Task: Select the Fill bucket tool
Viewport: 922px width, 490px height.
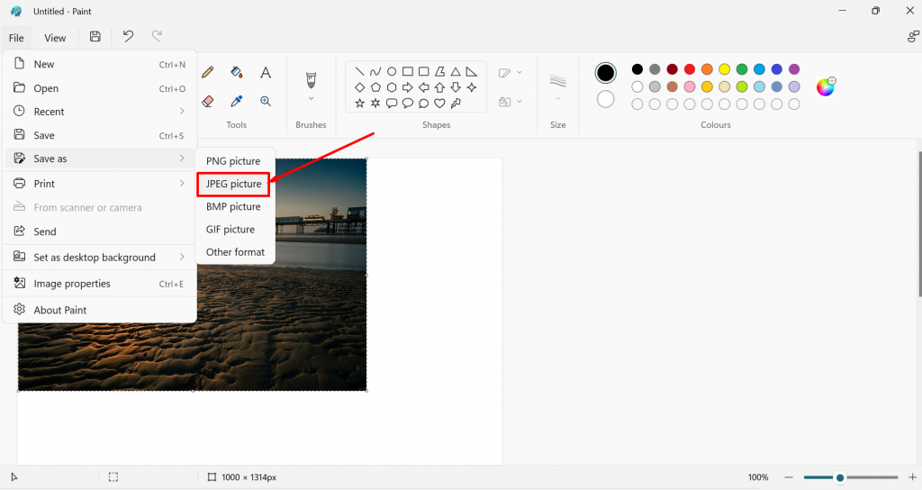Action: [237, 72]
